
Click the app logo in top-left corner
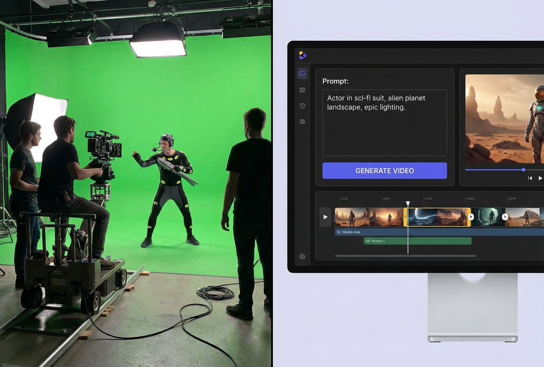point(303,55)
